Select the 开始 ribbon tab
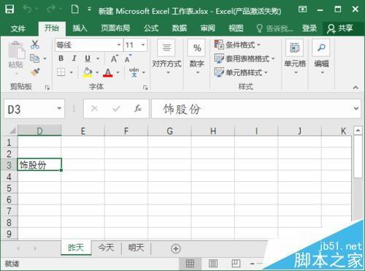365x271 pixels. click(52, 28)
